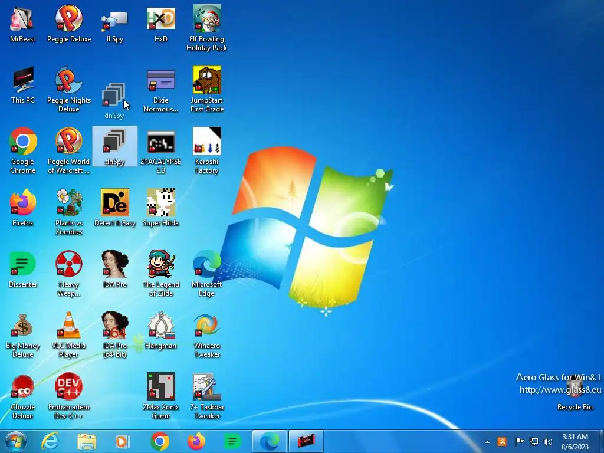The width and height of the screenshot is (604, 453).
Task: Click the Chrome taskbar button
Action: point(160,441)
